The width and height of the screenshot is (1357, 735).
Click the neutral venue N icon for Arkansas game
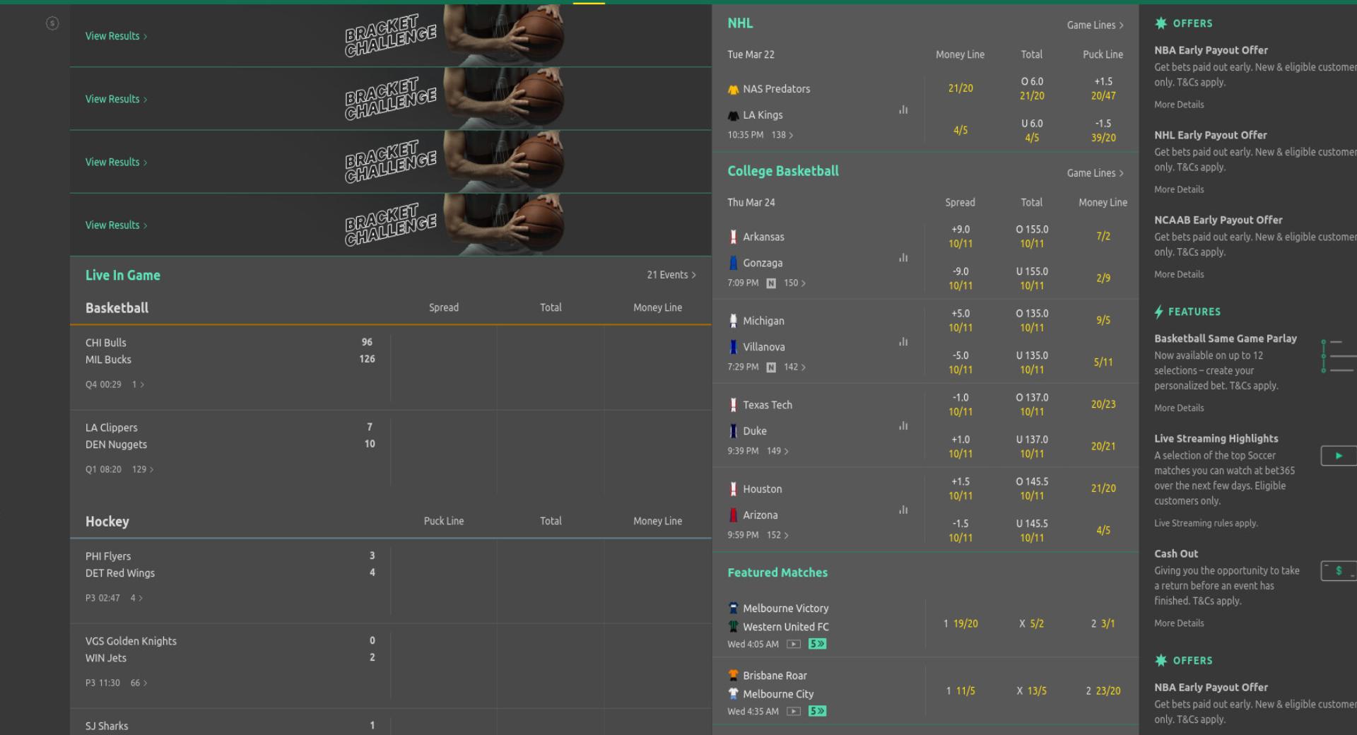771,283
